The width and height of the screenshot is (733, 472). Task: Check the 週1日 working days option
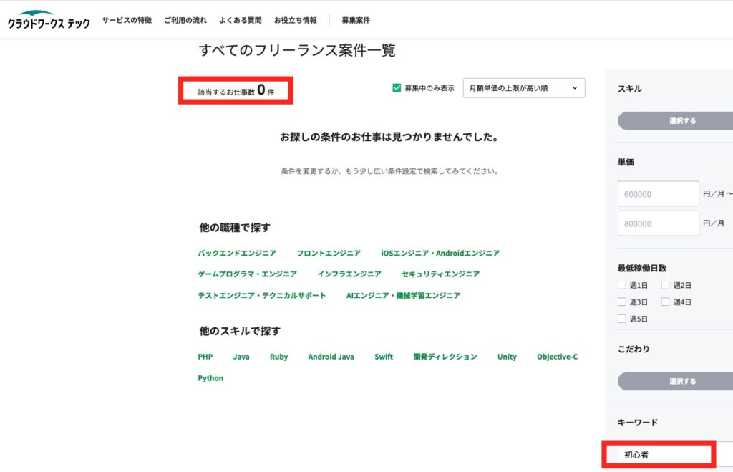click(x=621, y=285)
